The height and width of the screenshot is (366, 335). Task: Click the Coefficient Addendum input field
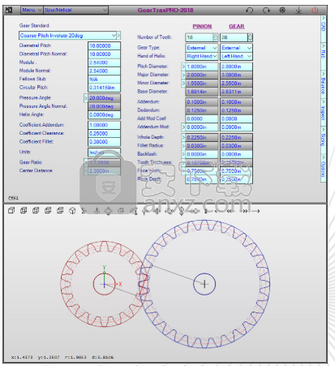tap(104, 125)
